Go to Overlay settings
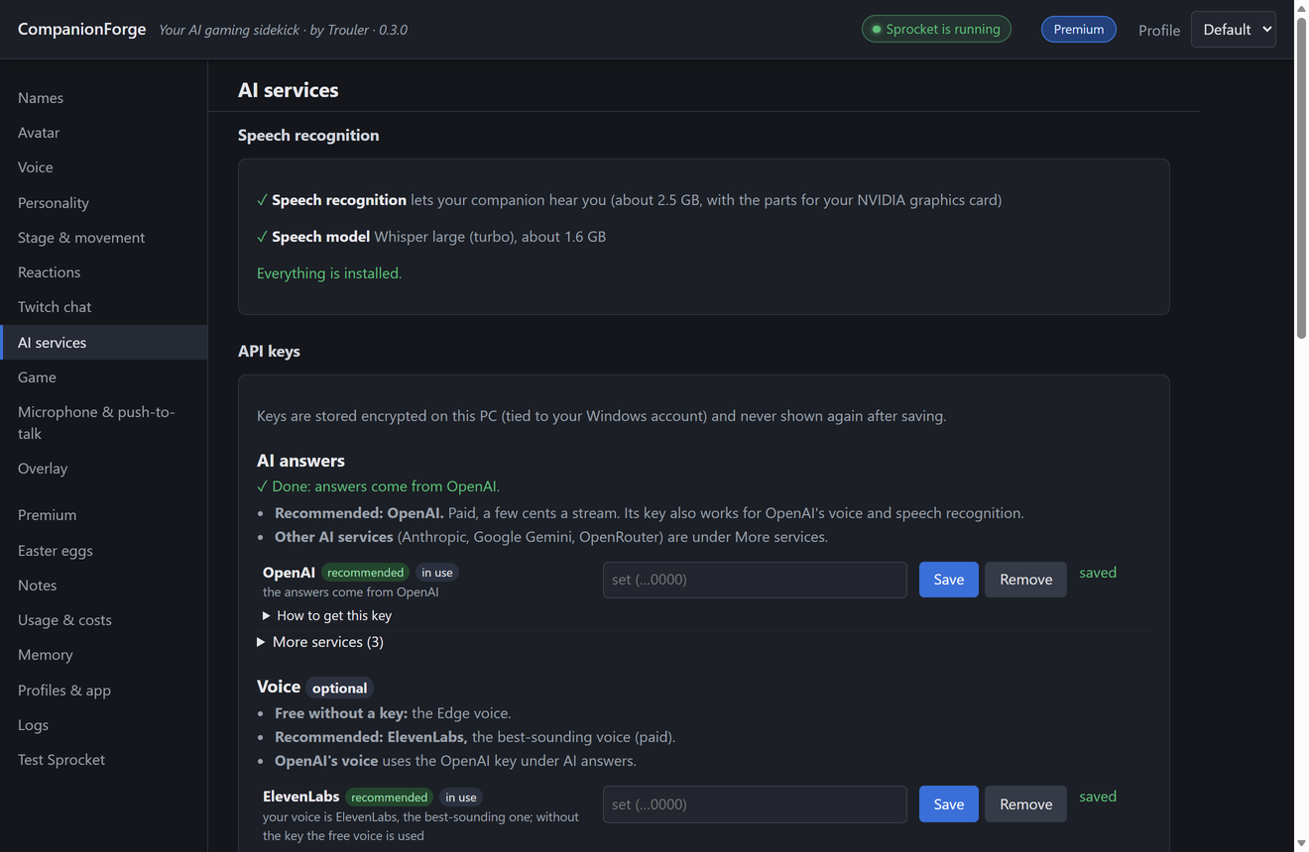This screenshot has width=1309, height=852. pyautogui.click(x=103, y=469)
